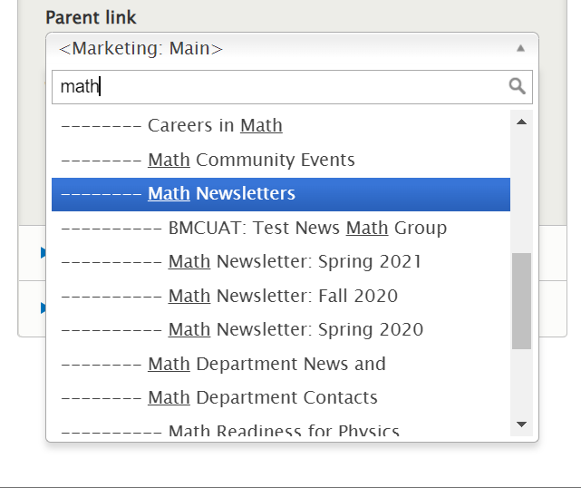Click the results list scrollbar thumb
The height and width of the screenshot is (488, 581).
pos(521,301)
